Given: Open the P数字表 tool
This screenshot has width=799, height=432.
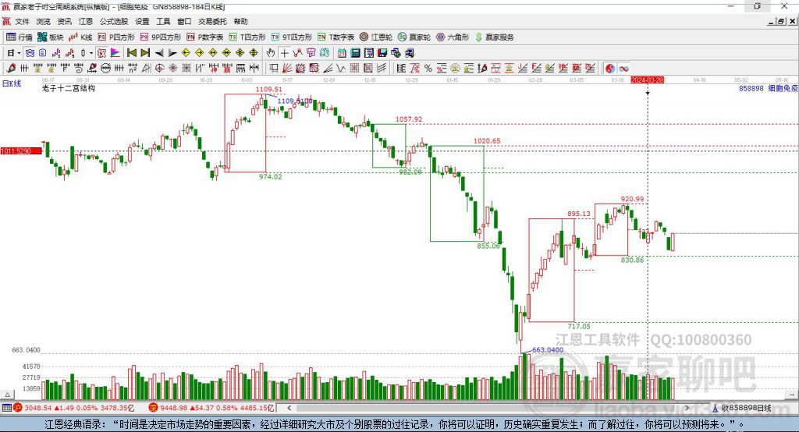Looking at the screenshot, I should (205, 37).
